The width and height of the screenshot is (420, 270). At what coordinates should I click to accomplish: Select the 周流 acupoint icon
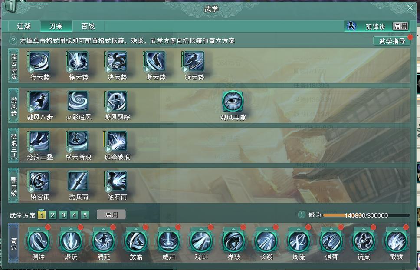click(x=299, y=241)
